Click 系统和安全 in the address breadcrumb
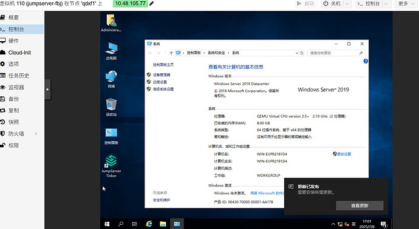 216,53
